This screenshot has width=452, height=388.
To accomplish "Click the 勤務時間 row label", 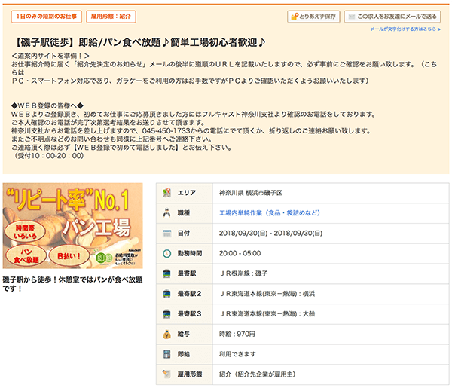I will tap(190, 253).
